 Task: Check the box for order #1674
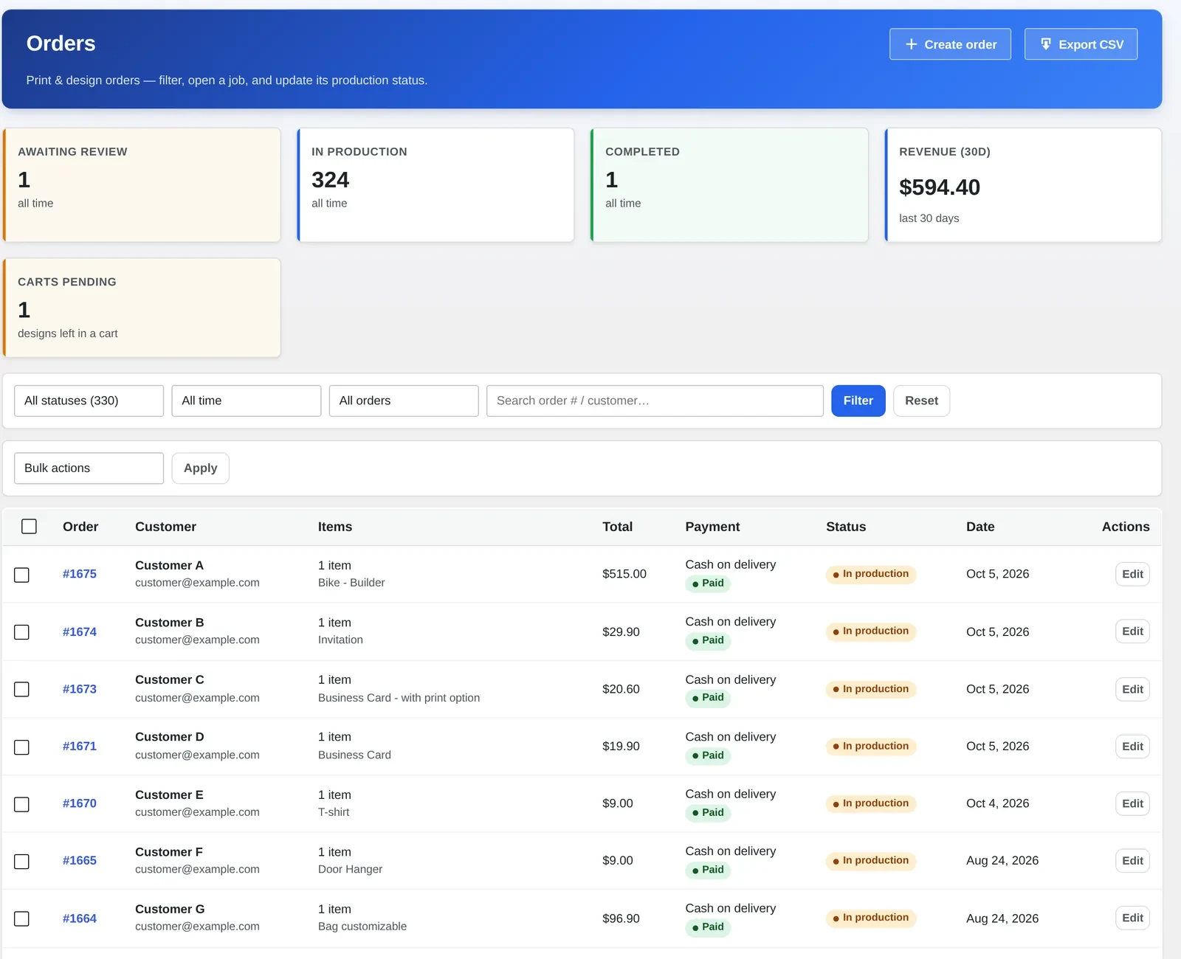click(22, 632)
